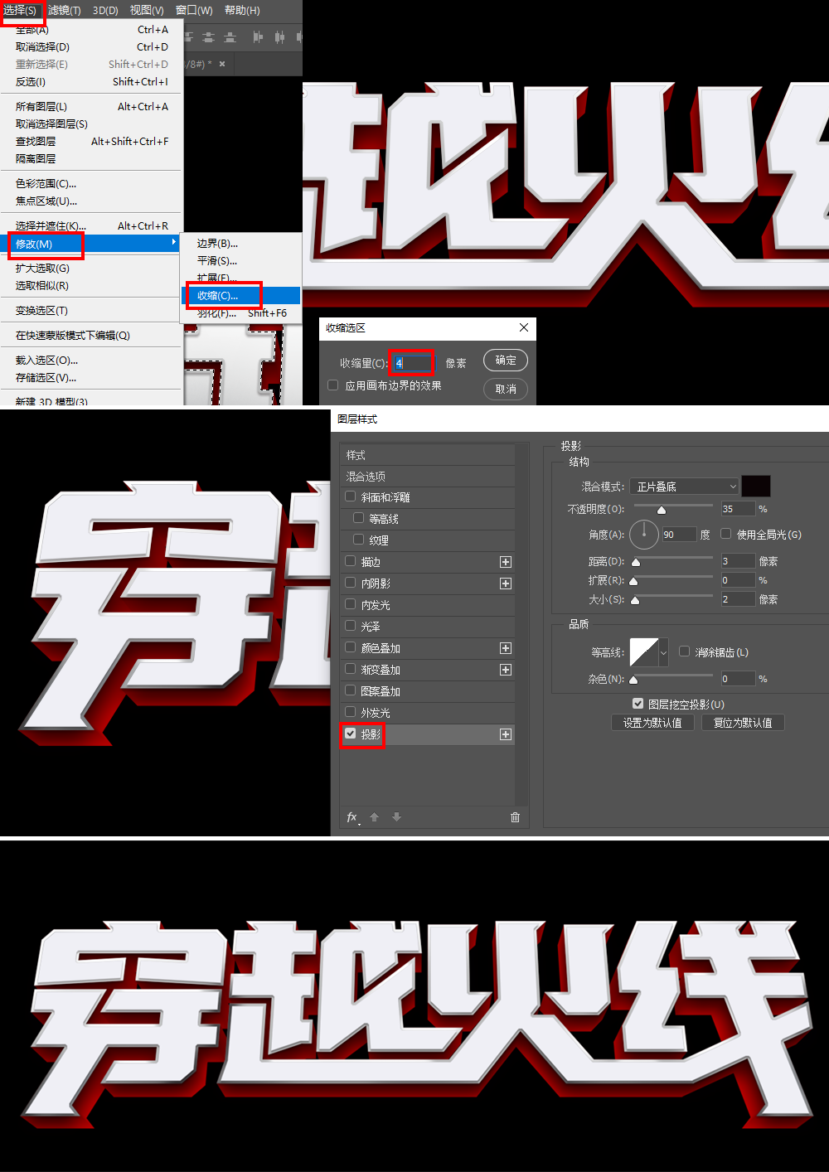Check 应用画布边界的效果 option
Image resolution: width=829 pixels, height=1172 pixels.
(x=333, y=385)
